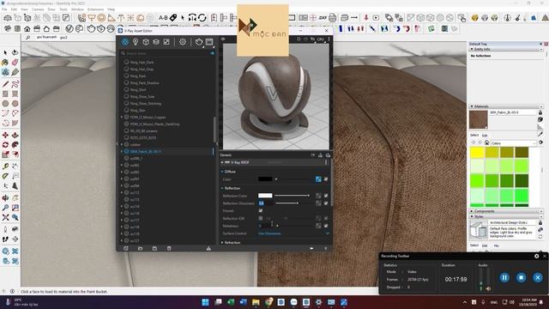Open the Windows Start menu

point(206,302)
